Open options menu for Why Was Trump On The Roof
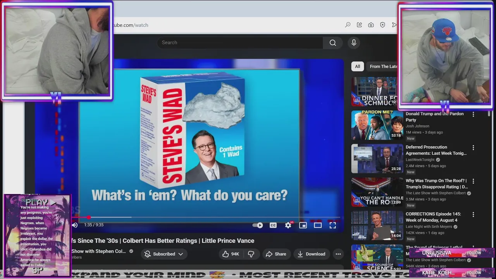 (473, 181)
